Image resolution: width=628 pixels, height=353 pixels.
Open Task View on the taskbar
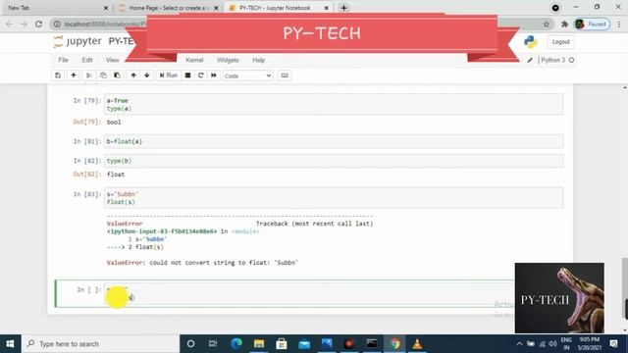tap(213, 344)
